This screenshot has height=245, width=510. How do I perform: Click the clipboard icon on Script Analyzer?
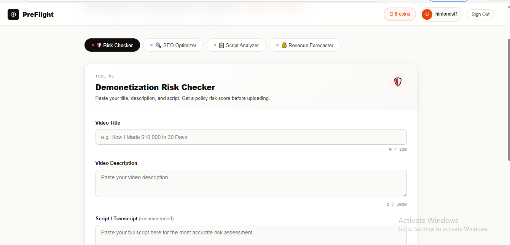(222, 45)
